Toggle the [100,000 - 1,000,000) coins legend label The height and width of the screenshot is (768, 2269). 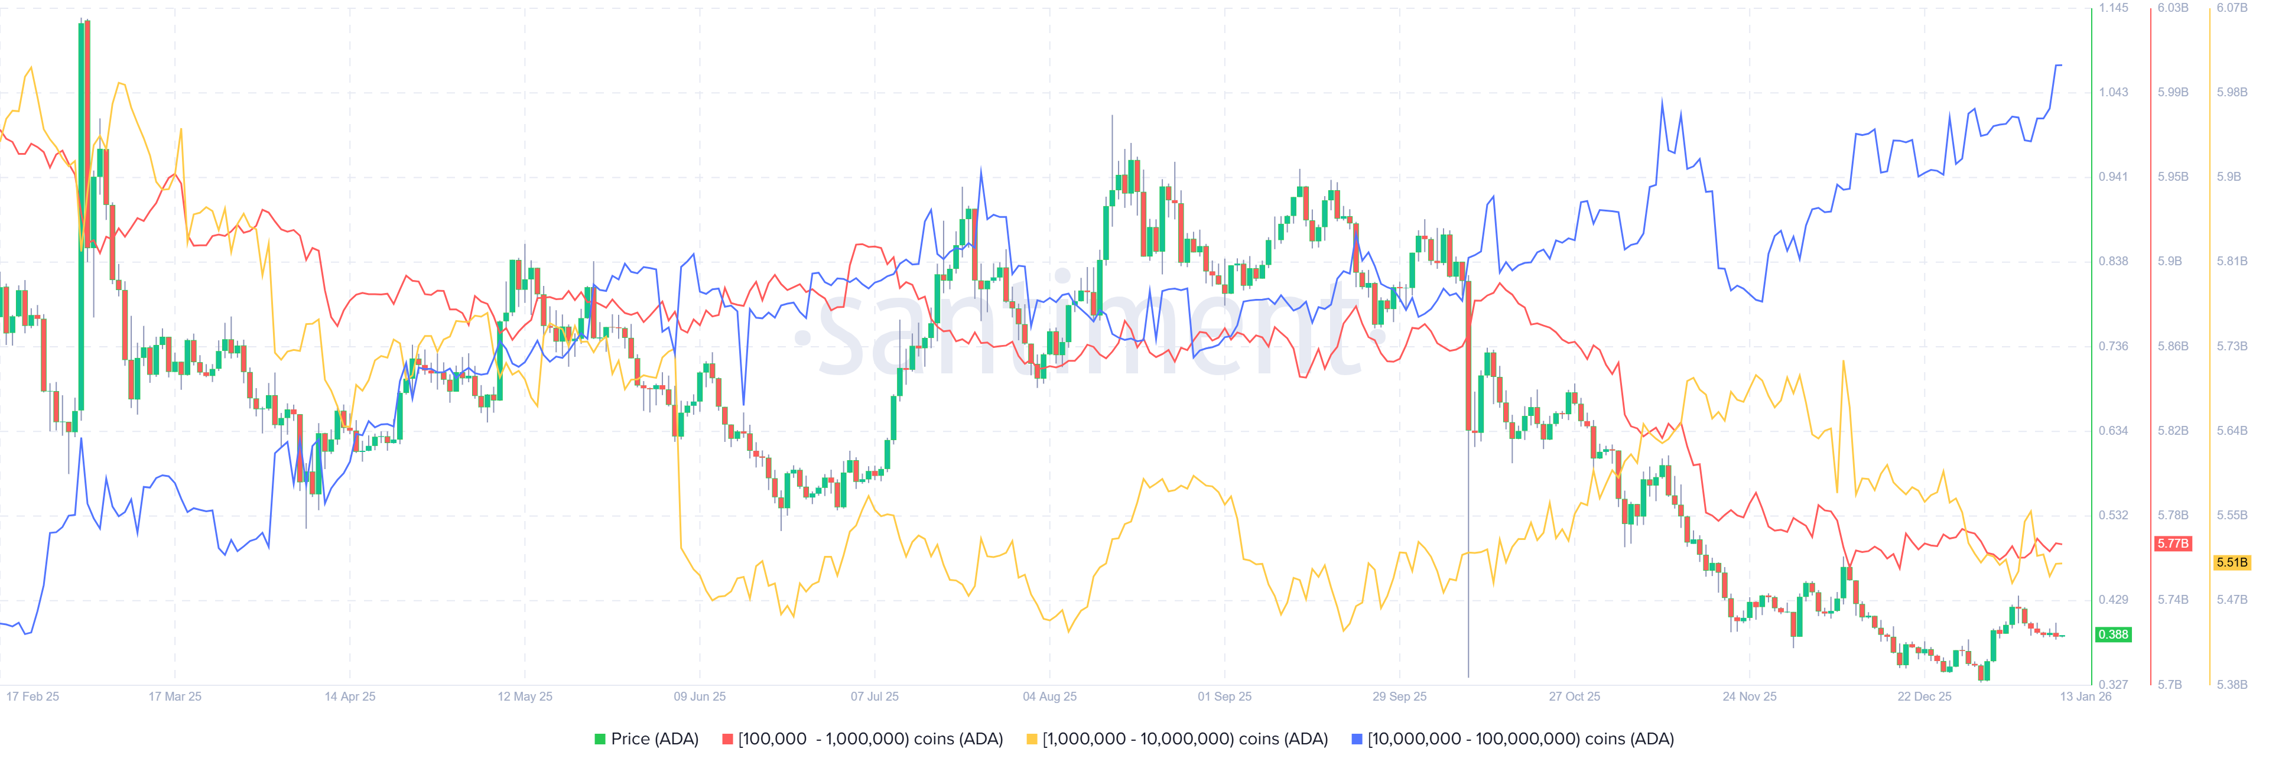click(870, 739)
